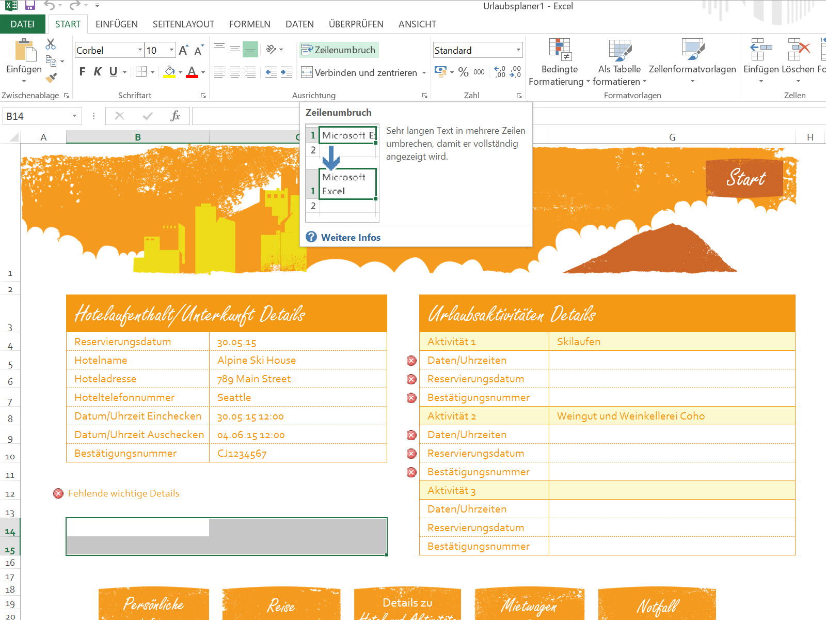Click the Löschen cells icon
This screenshot has width=826, height=620.
tap(798, 50)
